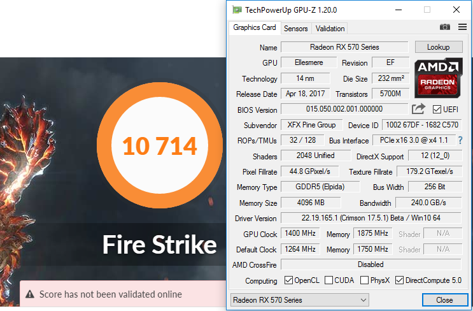Viewport: 473px width, 311px height.
Task: Click the 10 714 Fire Strike score circle
Action: pos(160,145)
